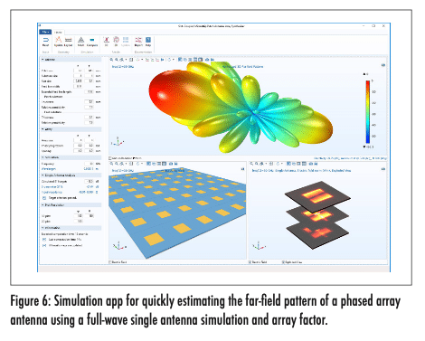Screen dimensions: 425x341
Task: Select the Home ribbon tab
Action: click(x=58, y=32)
